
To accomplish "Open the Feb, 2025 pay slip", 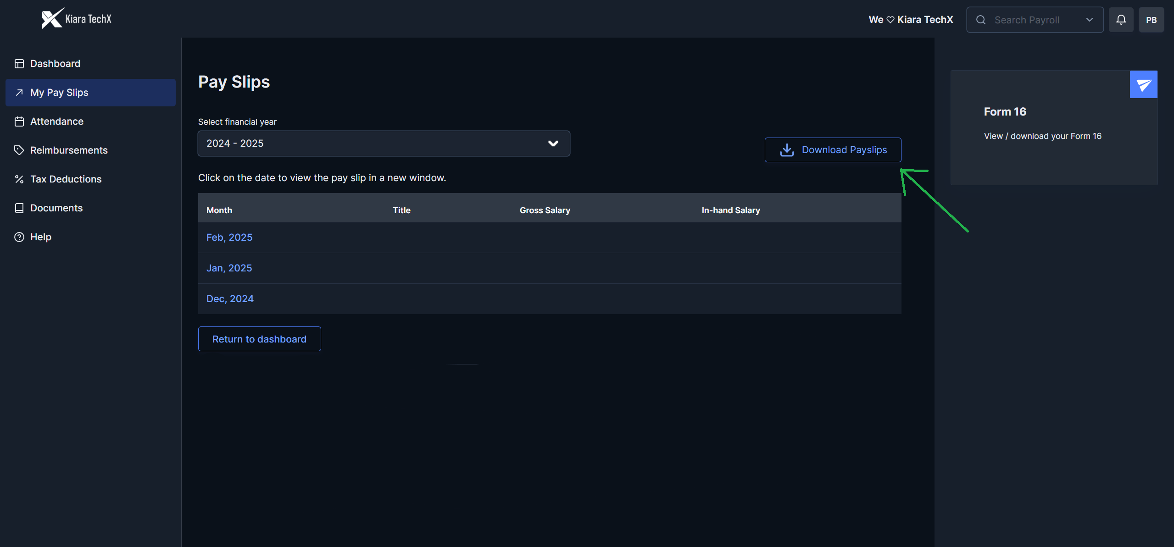I will click(x=229, y=238).
